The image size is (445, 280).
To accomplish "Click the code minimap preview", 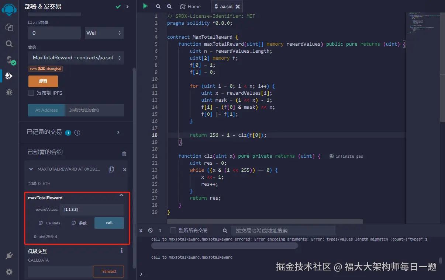I will [423, 24].
